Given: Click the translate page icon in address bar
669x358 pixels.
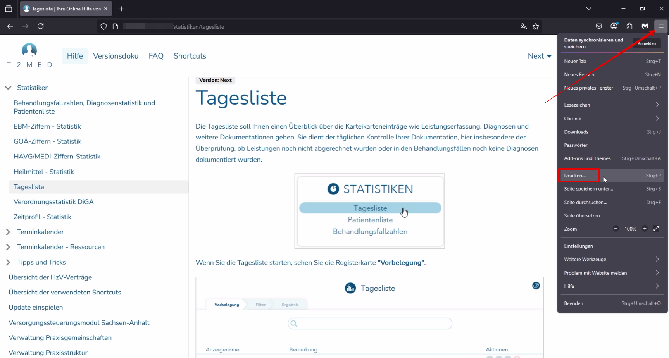Looking at the screenshot, I should (x=524, y=26).
